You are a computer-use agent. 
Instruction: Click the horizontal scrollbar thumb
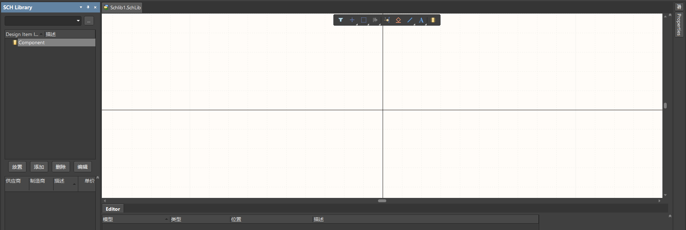[382, 201]
